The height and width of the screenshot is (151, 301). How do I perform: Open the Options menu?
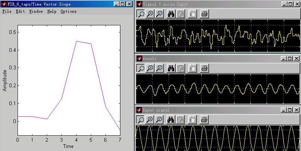[x=68, y=11]
